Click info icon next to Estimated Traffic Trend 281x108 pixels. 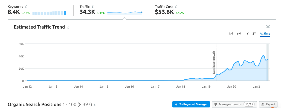[68, 27]
